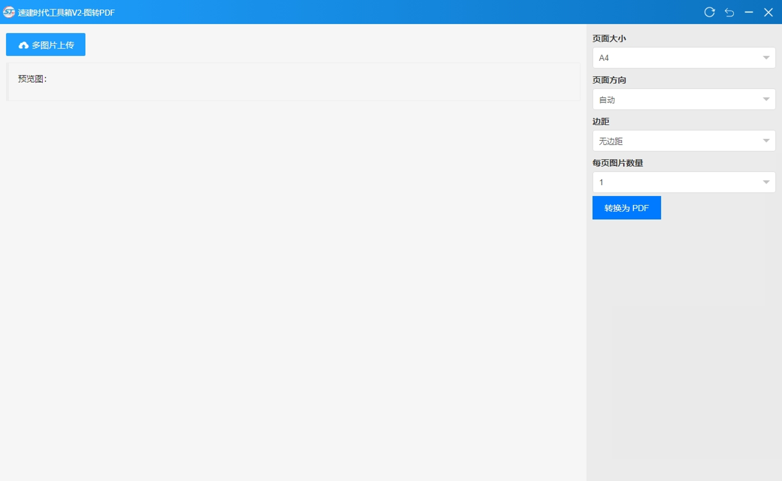The height and width of the screenshot is (481, 782).
Task: Open the 每页图片数量 dropdown showing 1
Action: pos(677,182)
